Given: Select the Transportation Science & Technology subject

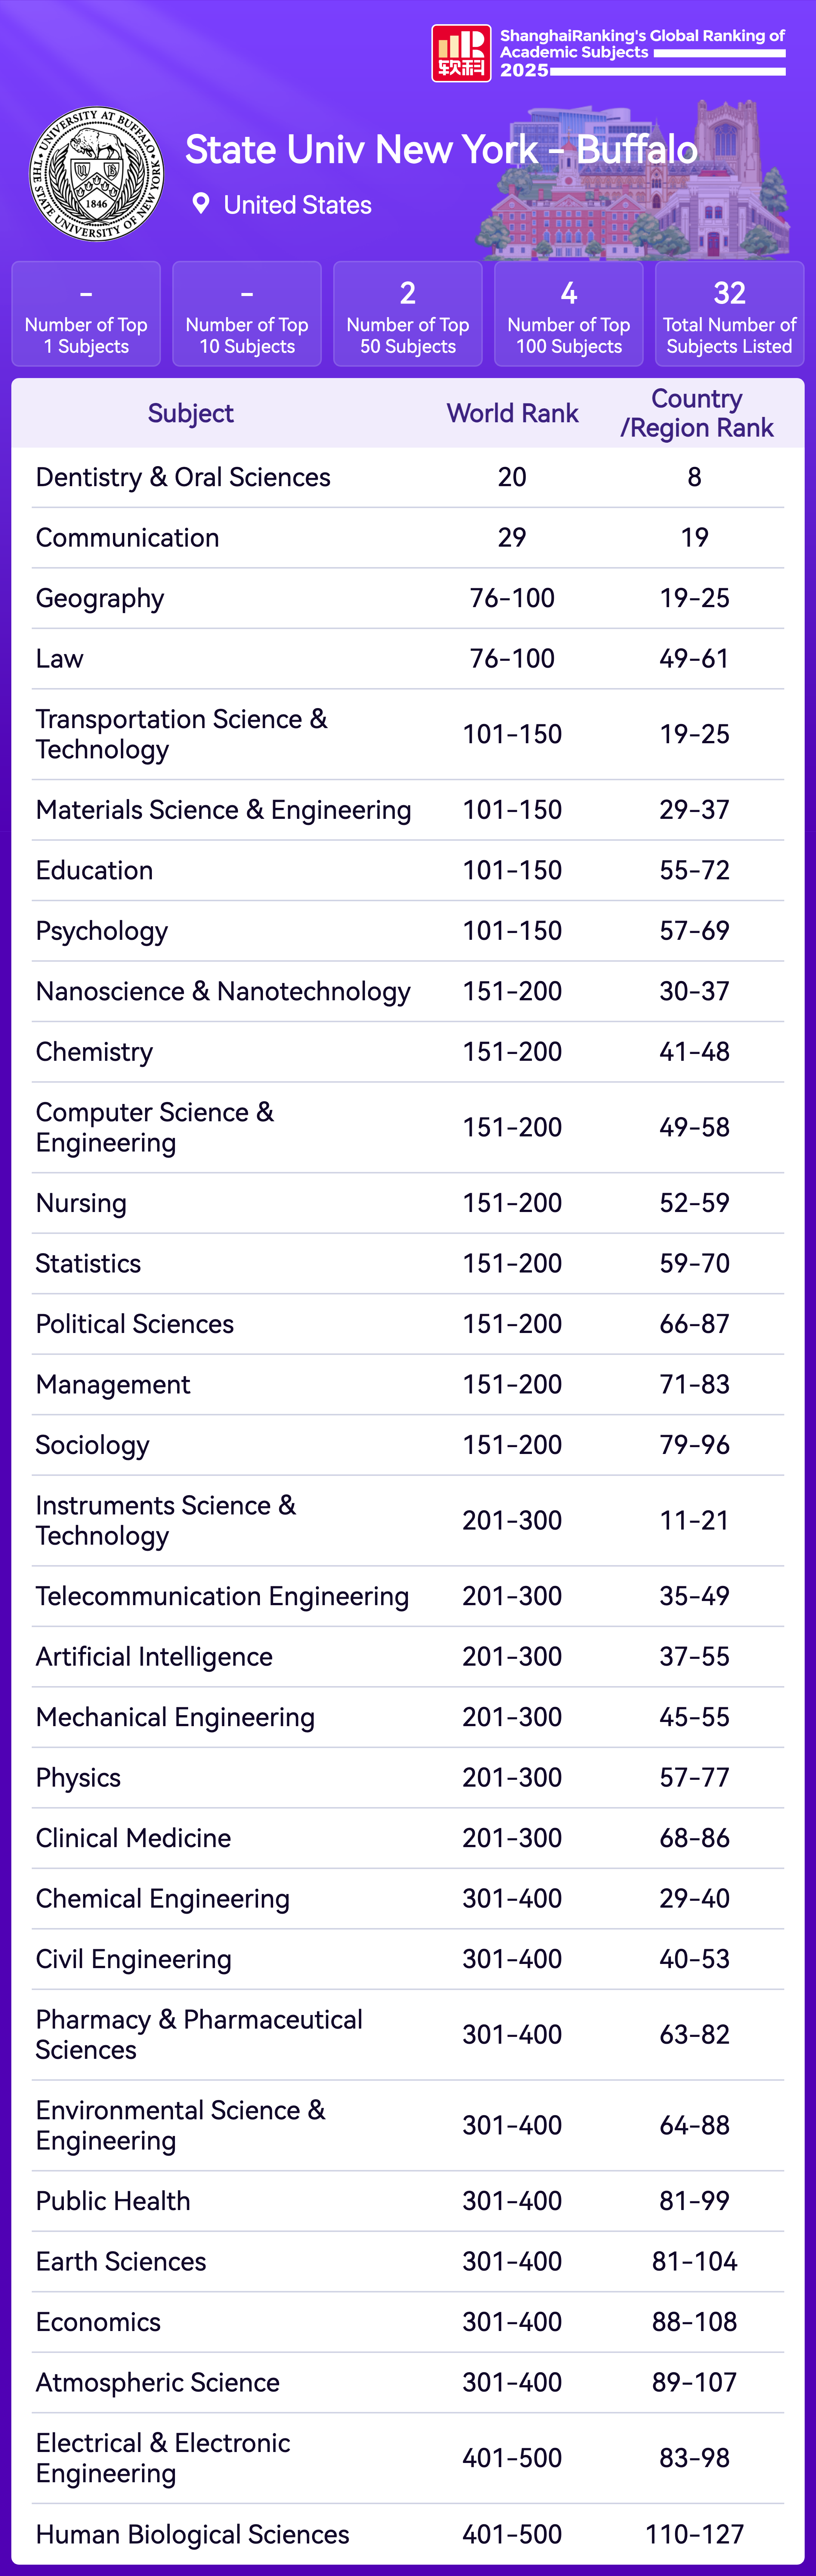Looking at the screenshot, I should [x=181, y=734].
